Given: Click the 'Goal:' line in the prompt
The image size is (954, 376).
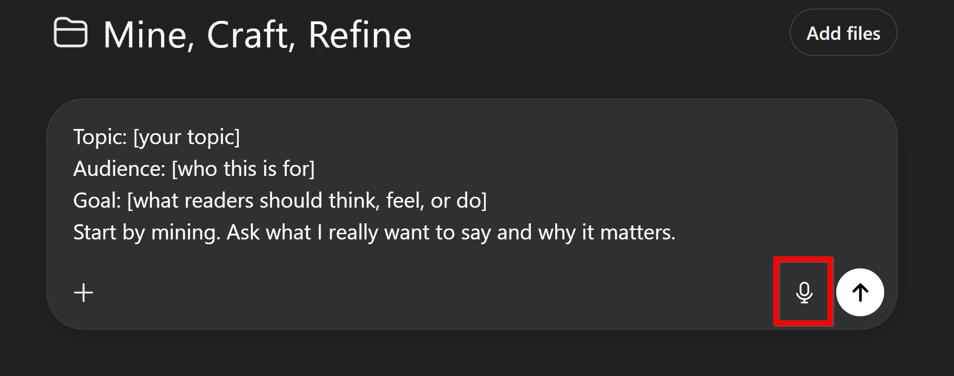Looking at the screenshot, I should [280, 201].
